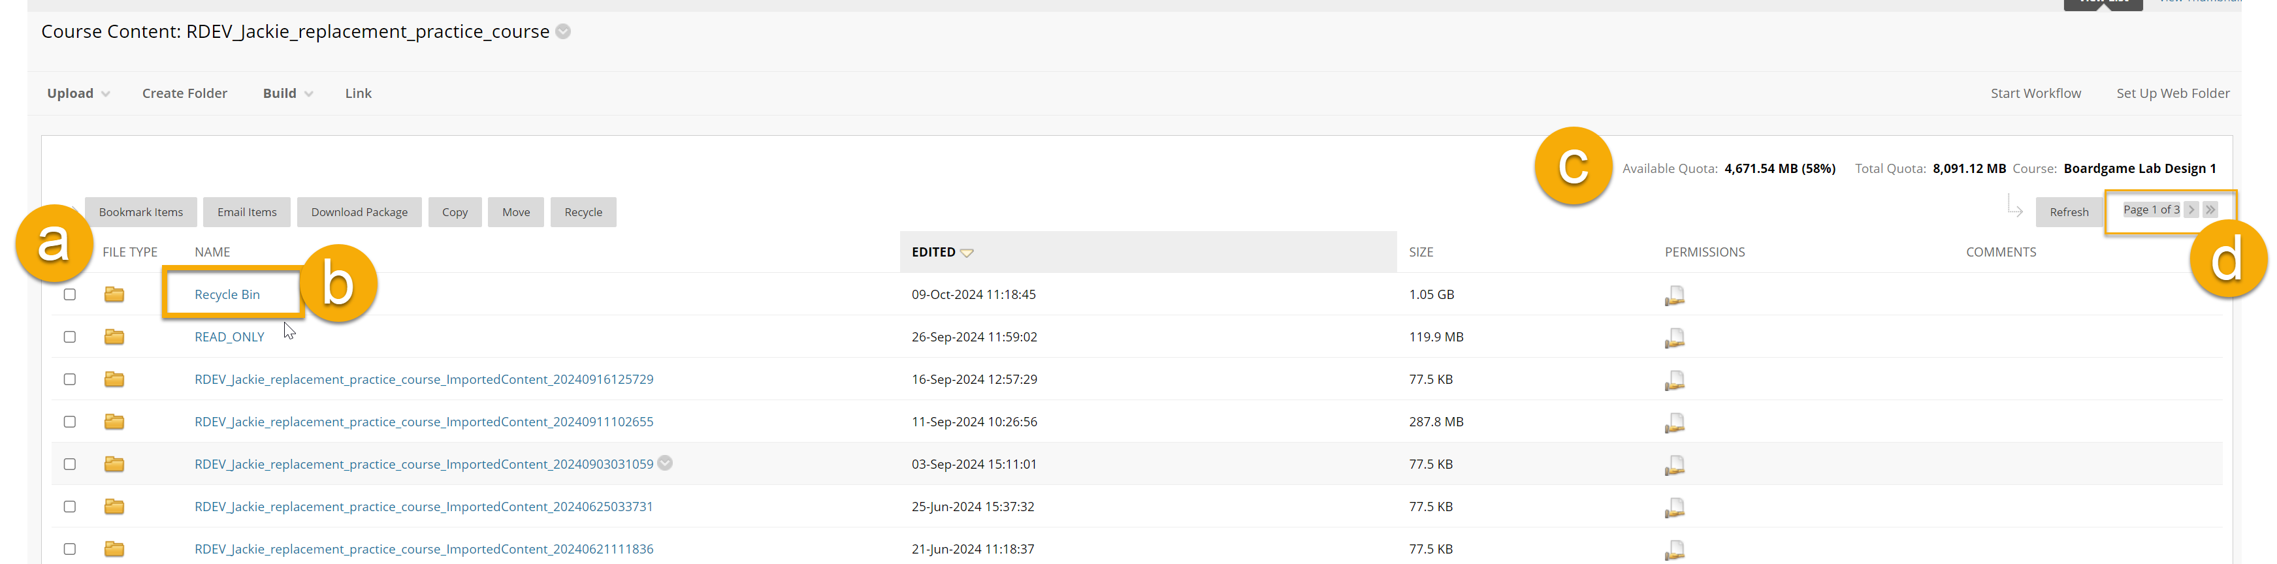Click the READ_ONLY folder icon
The height and width of the screenshot is (564, 2277).
click(x=114, y=337)
